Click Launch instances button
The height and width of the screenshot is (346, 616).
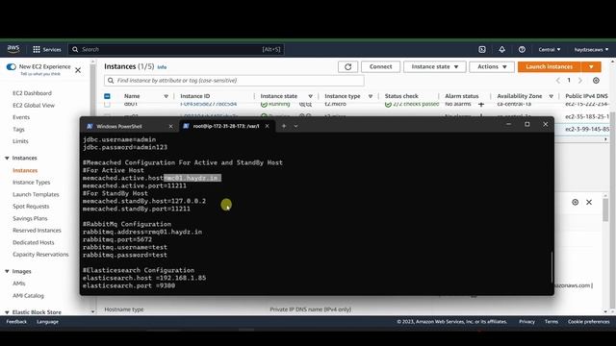click(x=550, y=66)
